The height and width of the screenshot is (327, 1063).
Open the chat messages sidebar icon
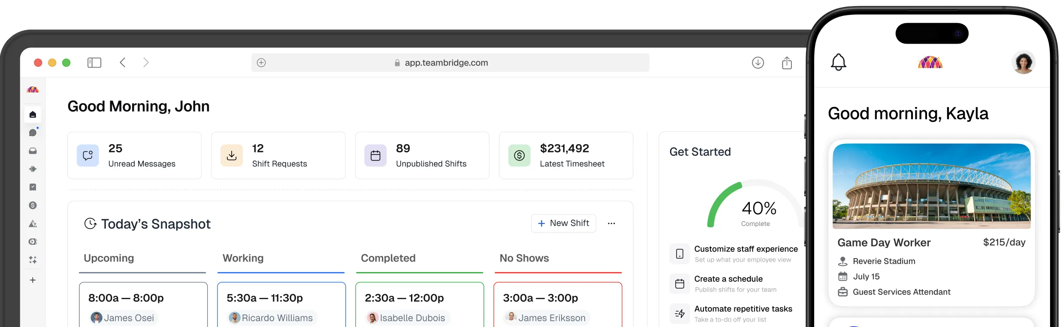coord(33,133)
